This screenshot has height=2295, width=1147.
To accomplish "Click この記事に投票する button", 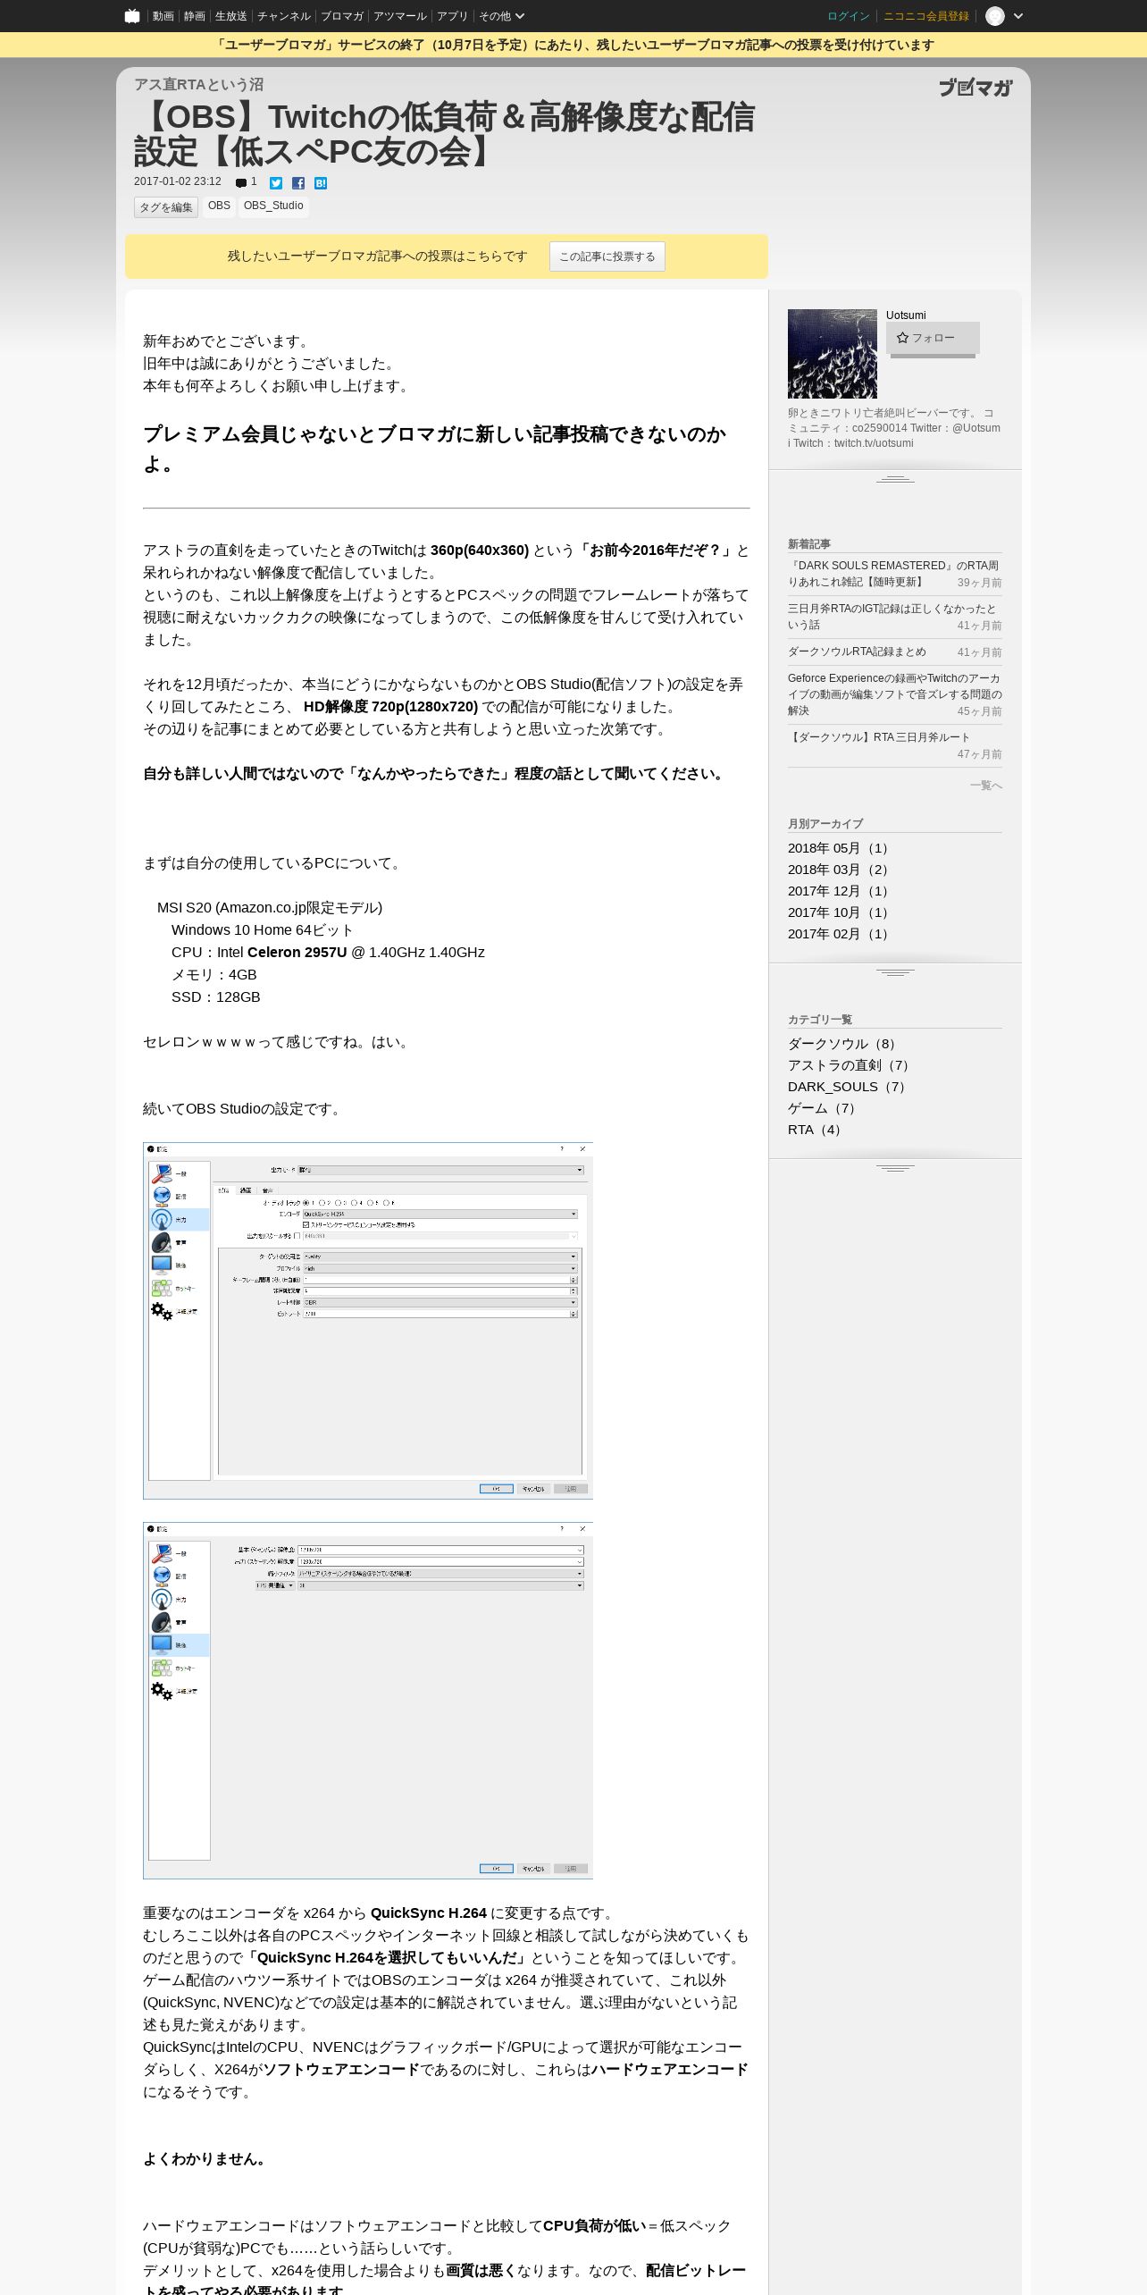I will (607, 256).
